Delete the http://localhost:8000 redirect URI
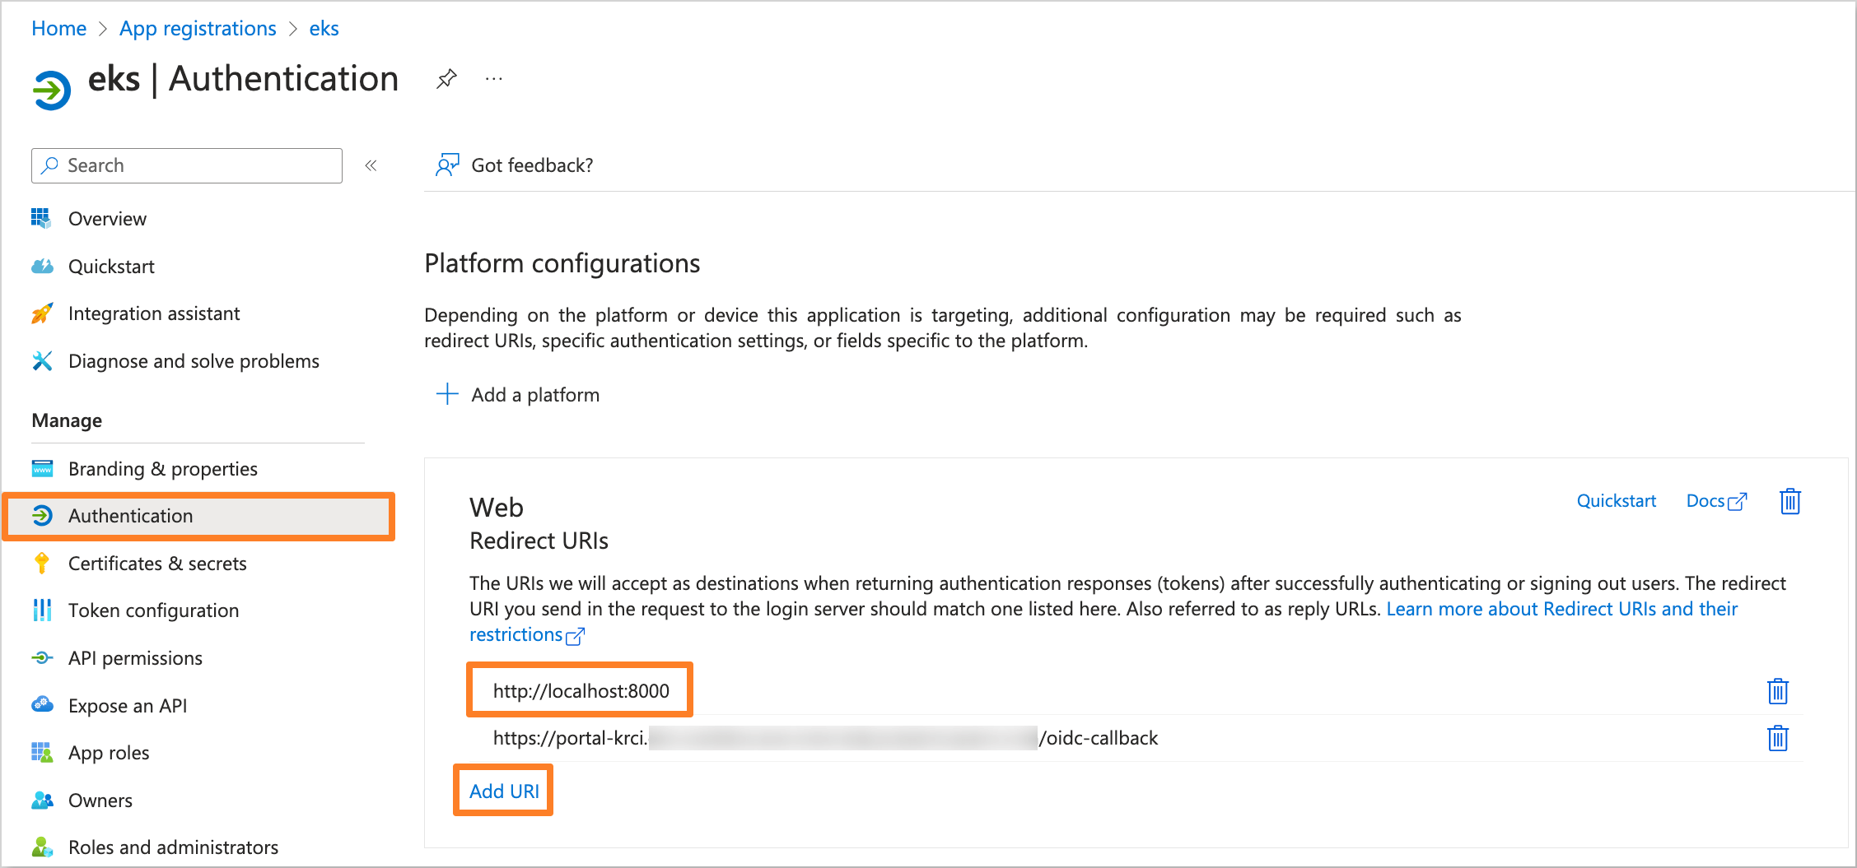Screen dimensions: 1857x868 click(1777, 691)
